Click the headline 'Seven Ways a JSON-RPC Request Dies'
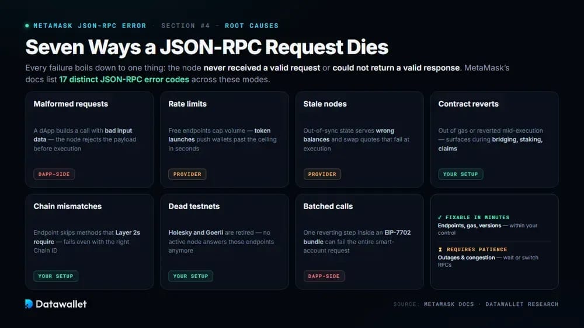Image resolution: width=584 pixels, height=328 pixels. coord(207,47)
